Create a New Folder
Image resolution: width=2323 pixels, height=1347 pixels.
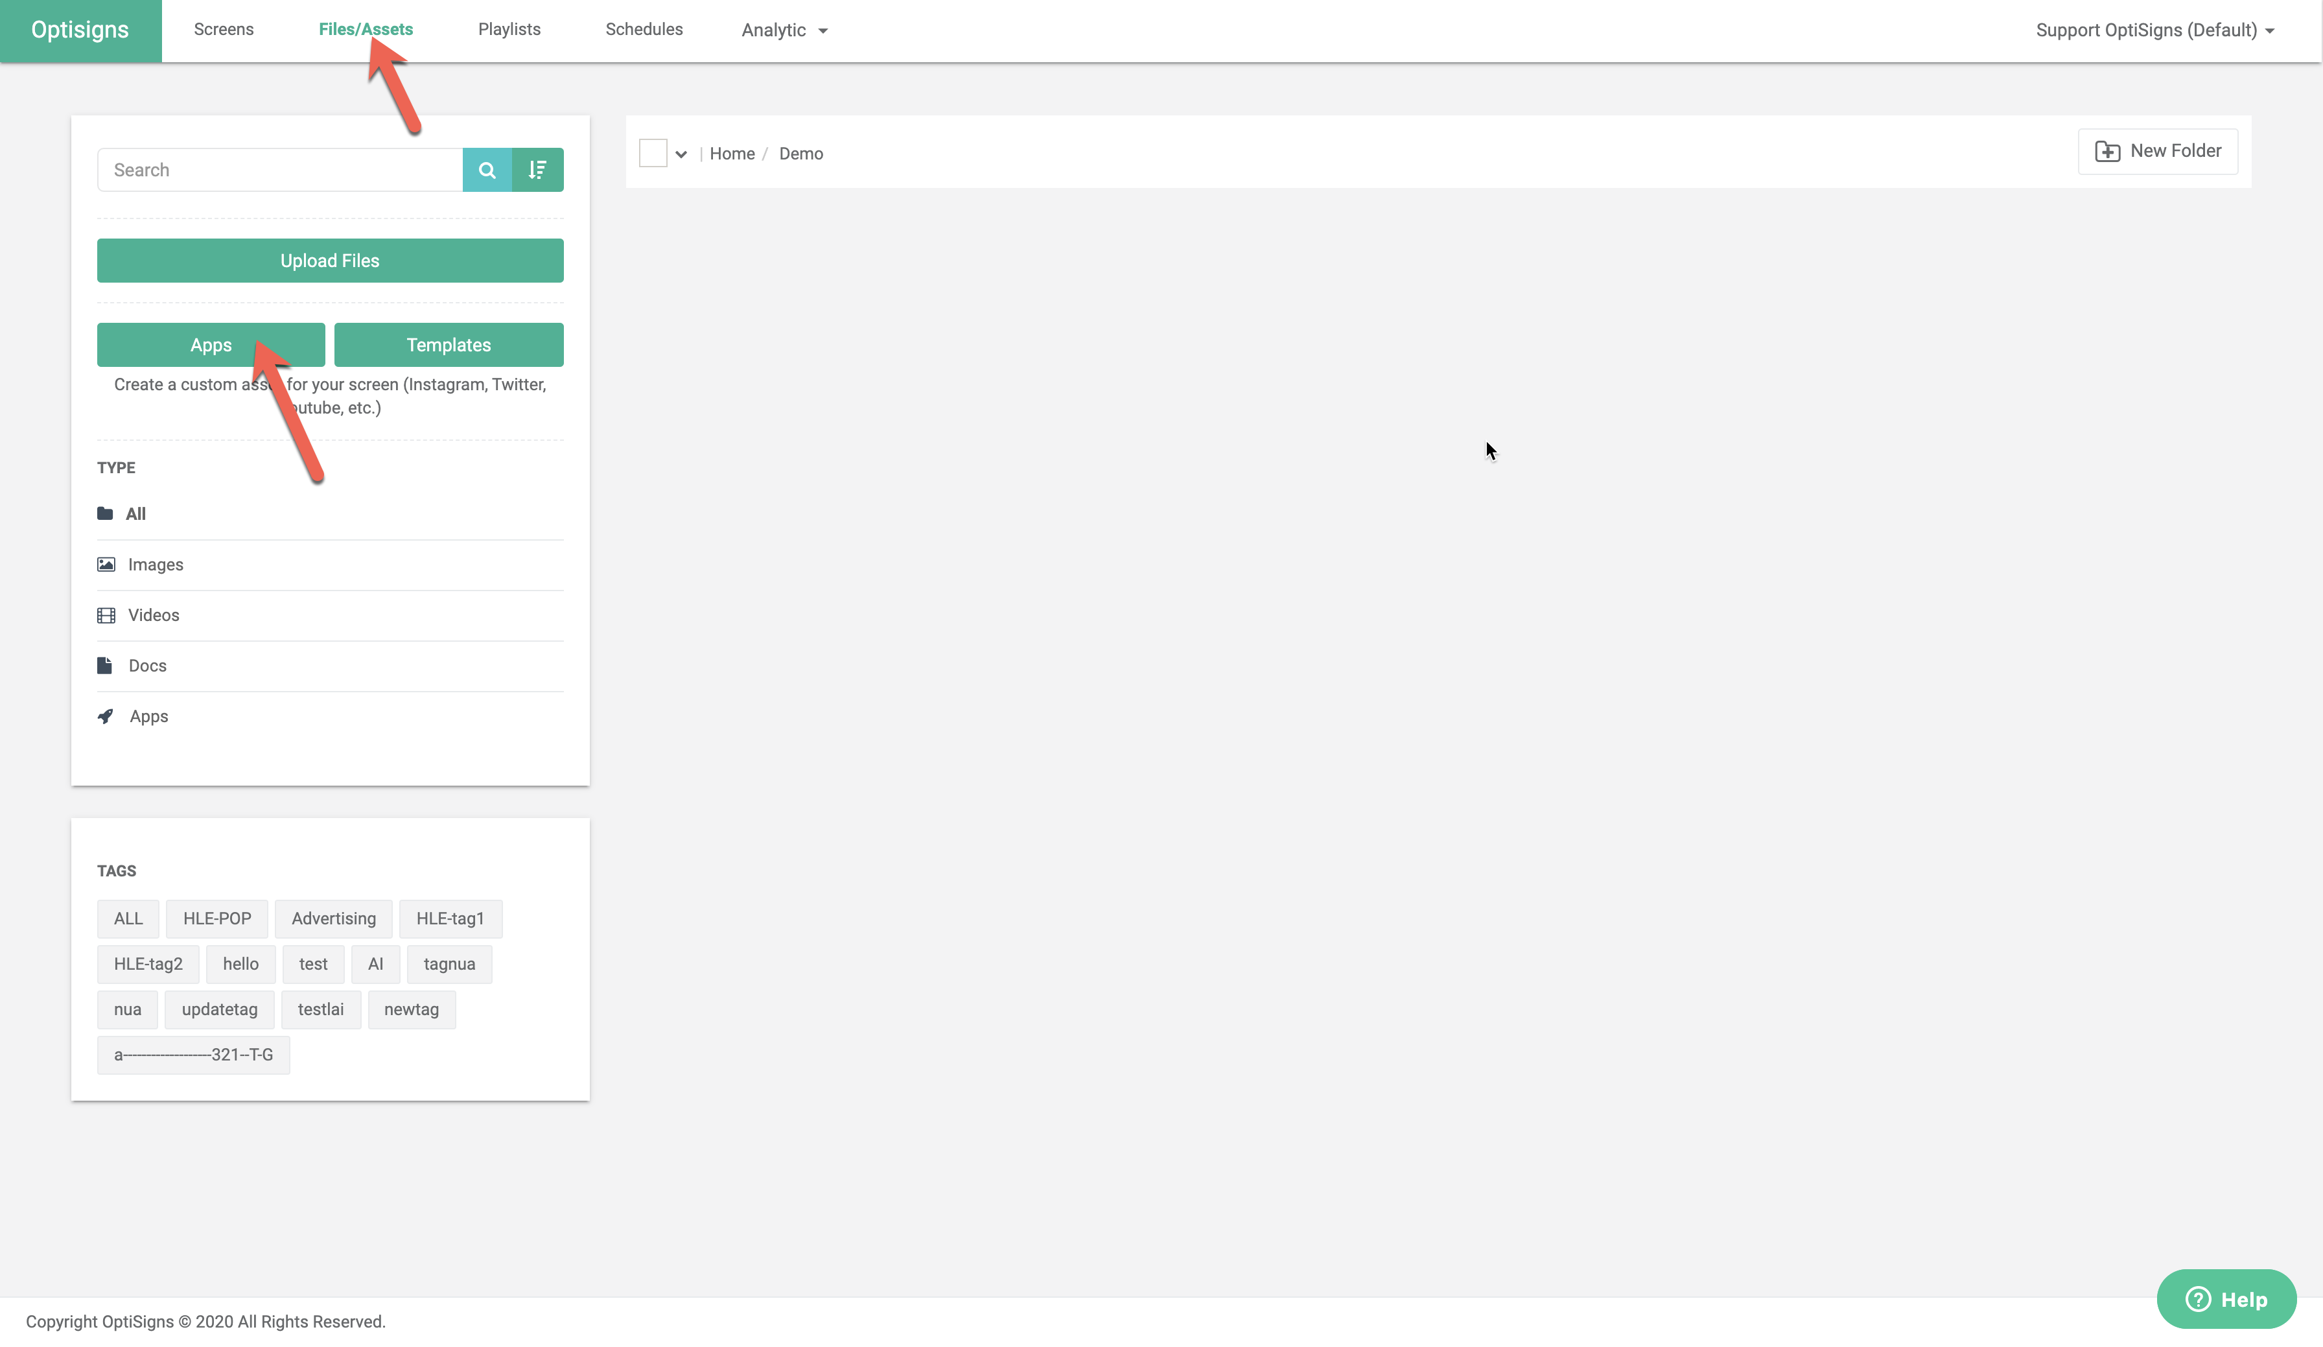[x=2157, y=151]
